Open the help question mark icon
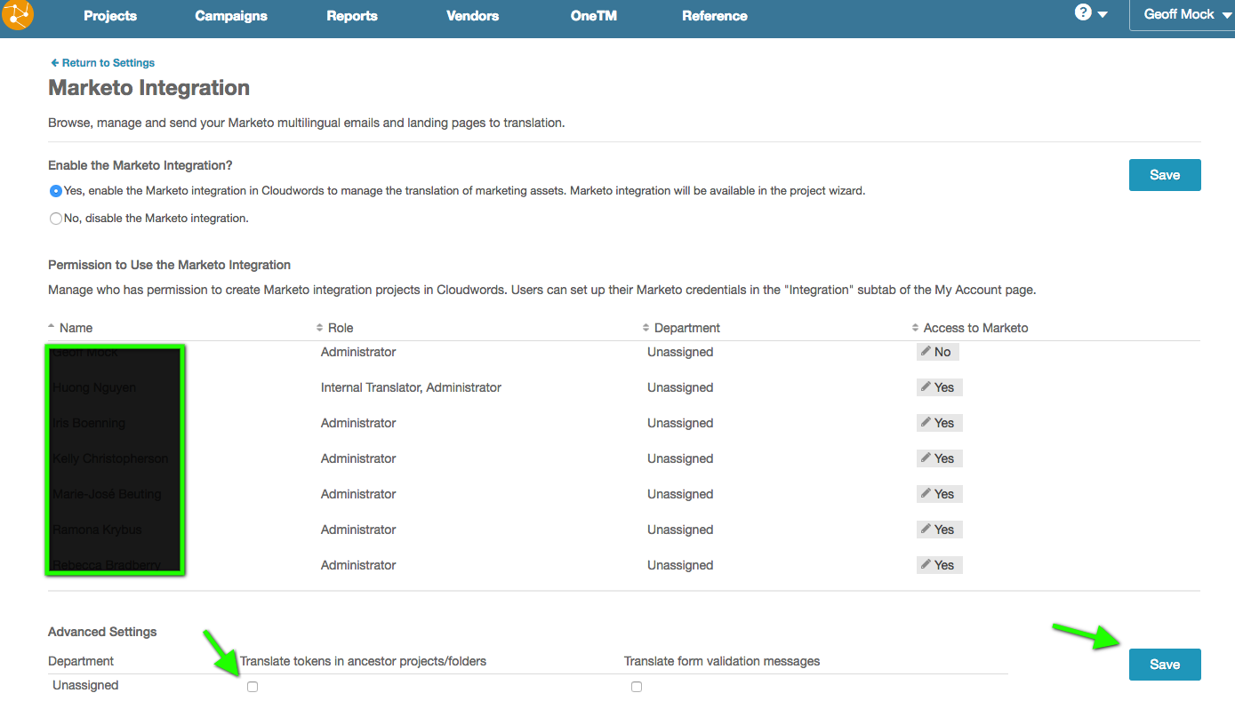1235x725 pixels. 1082,12
